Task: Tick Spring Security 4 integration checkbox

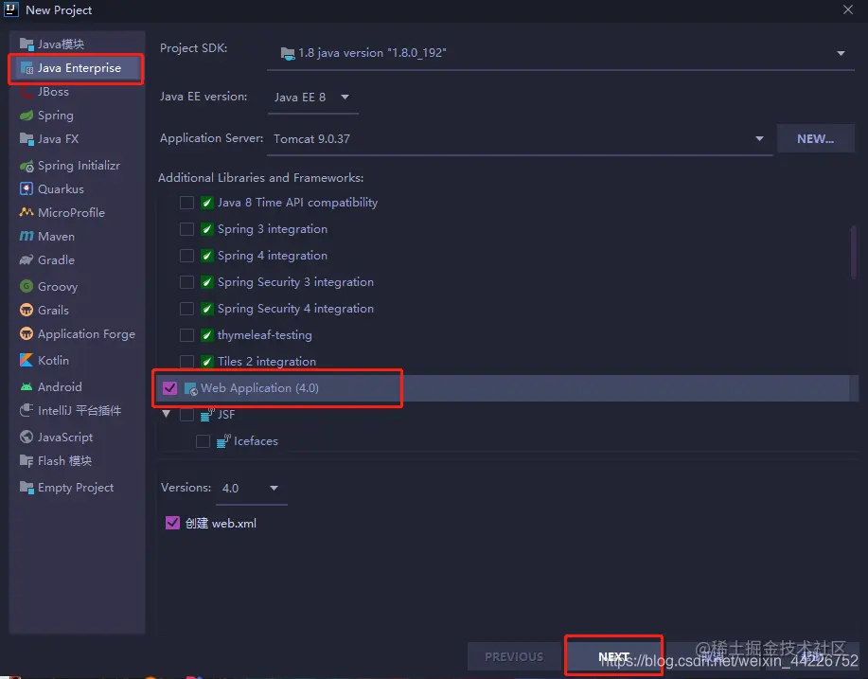Action: point(187,309)
